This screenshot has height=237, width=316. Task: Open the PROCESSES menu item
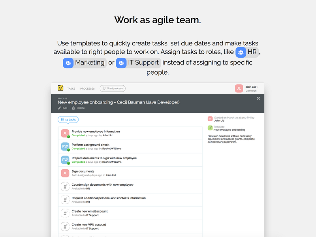point(87,88)
